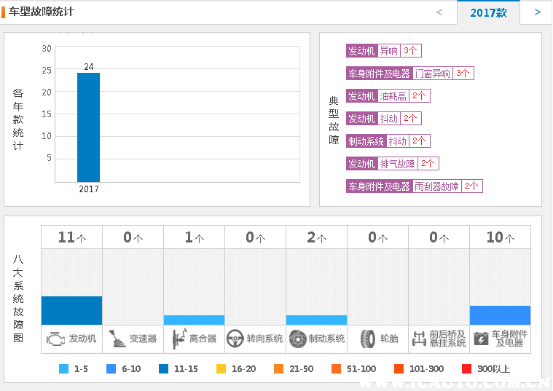Click the engine (发动机) system icon

[x=55, y=339]
